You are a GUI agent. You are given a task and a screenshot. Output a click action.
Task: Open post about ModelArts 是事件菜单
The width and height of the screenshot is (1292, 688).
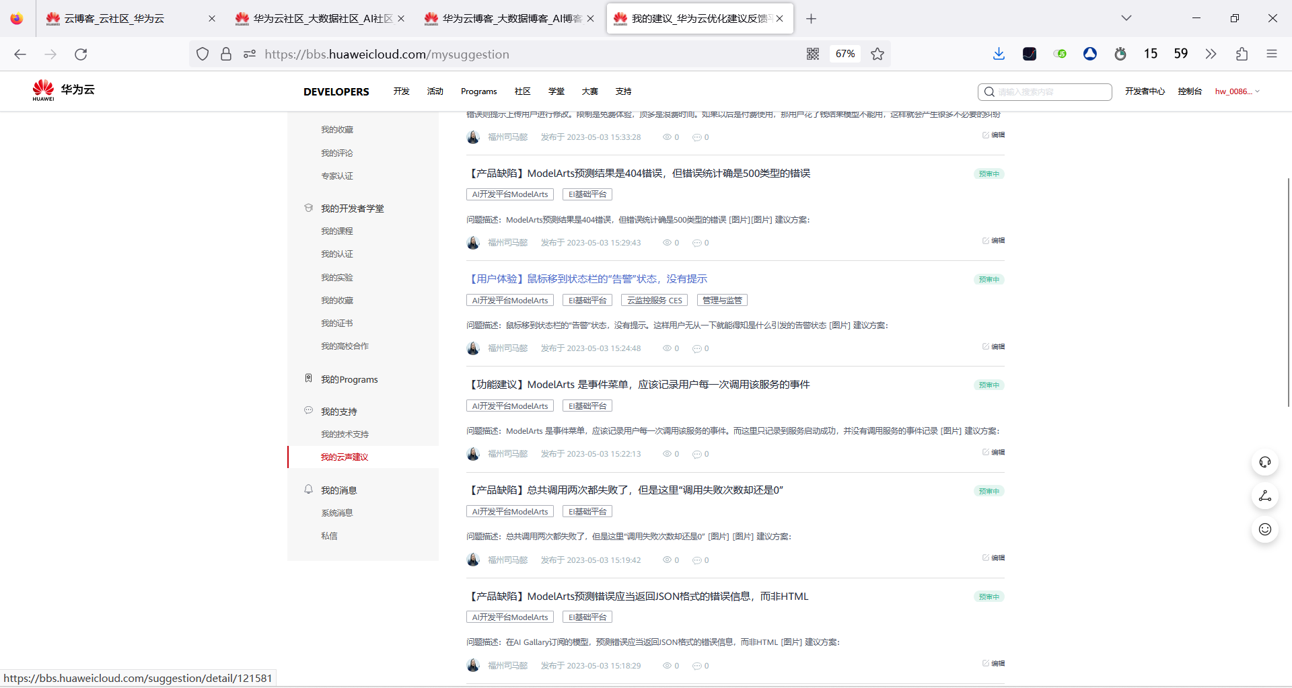pos(639,385)
